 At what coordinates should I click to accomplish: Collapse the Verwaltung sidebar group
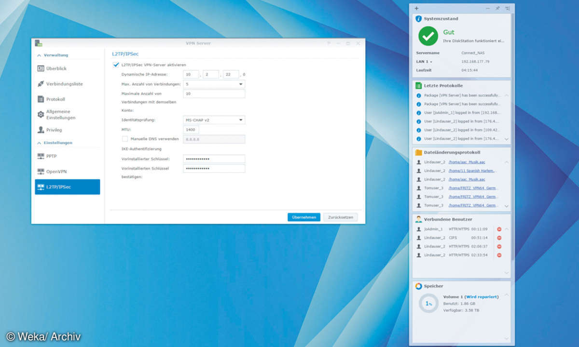(x=40, y=55)
